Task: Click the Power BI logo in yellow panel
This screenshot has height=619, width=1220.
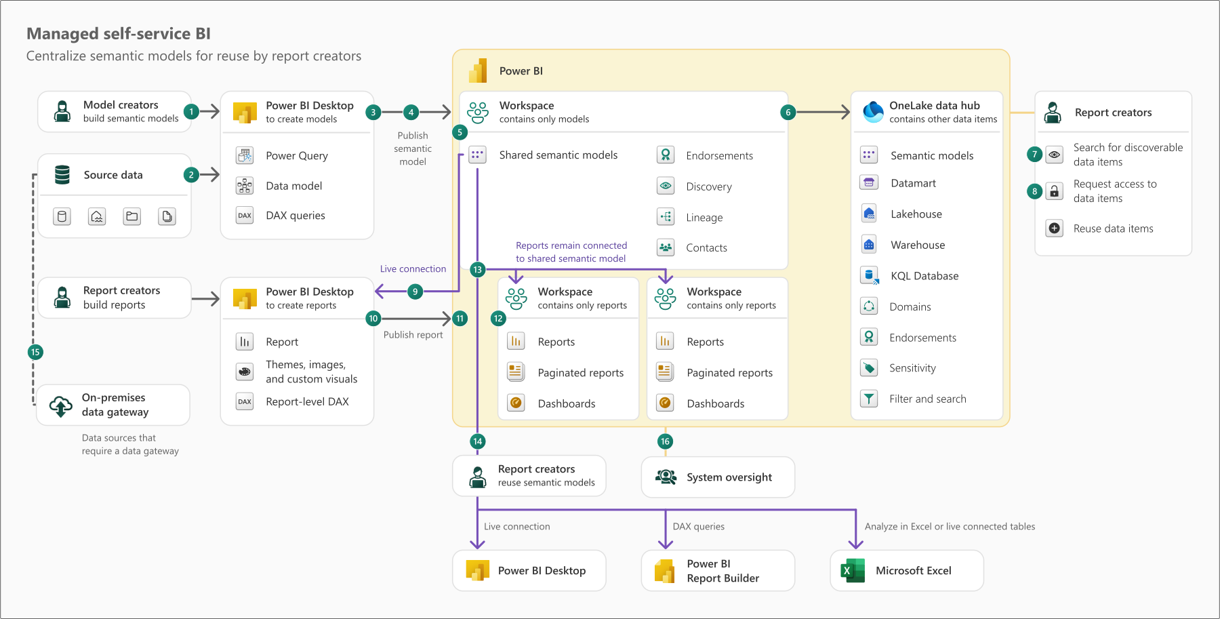Action: point(478,71)
